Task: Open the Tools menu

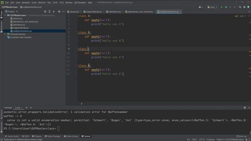Action: tap(55, 3)
